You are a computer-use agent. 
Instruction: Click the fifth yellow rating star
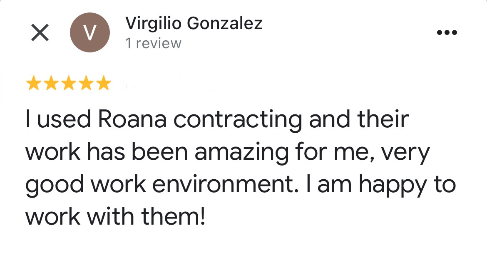click(104, 84)
